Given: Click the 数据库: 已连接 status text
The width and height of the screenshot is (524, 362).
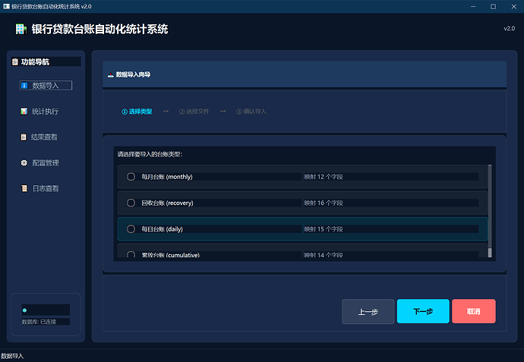Looking at the screenshot, I should 39,322.
